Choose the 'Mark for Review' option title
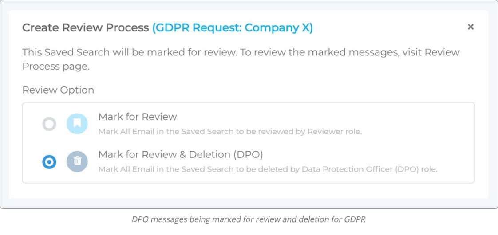 pyautogui.click(x=138, y=117)
